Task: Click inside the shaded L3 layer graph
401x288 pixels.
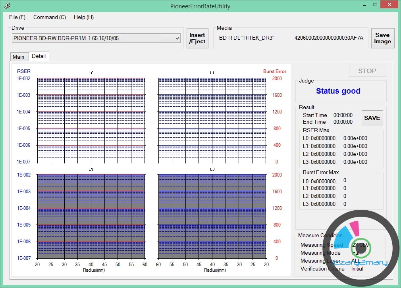Action: pos(212,216)
